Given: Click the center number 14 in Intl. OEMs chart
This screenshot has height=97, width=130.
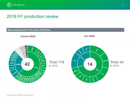Looking at the screenshot, I should (90, 64).
